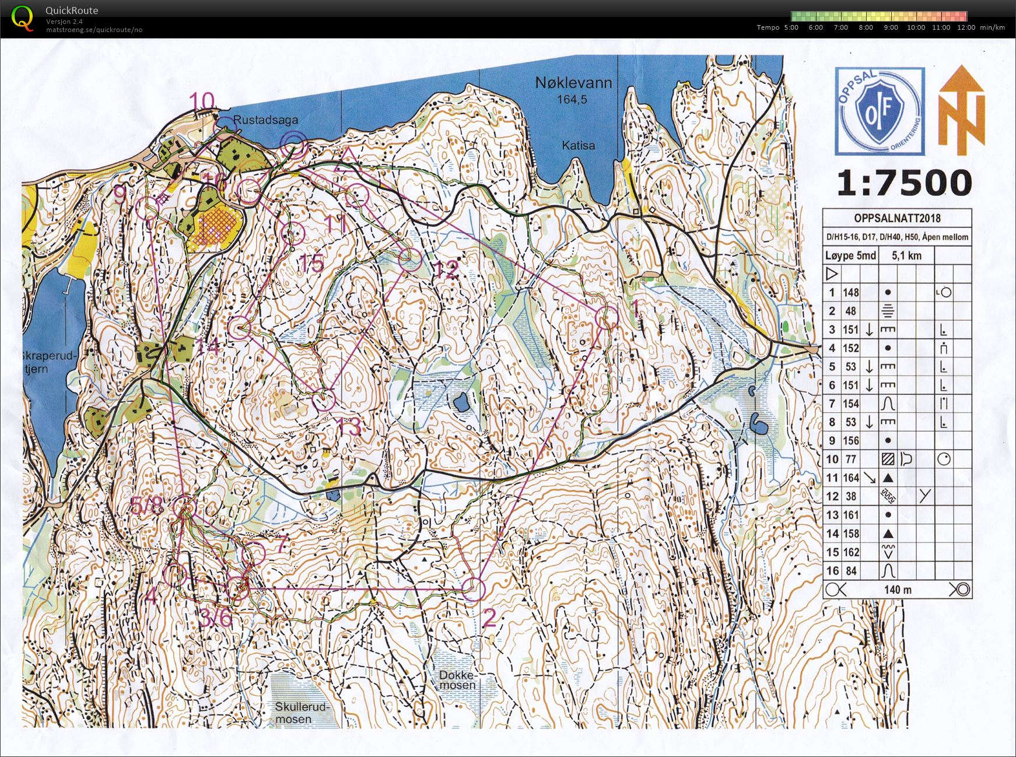
Task: Click the 'Skullerud-mosen' map label
Action: click(302, 713)
